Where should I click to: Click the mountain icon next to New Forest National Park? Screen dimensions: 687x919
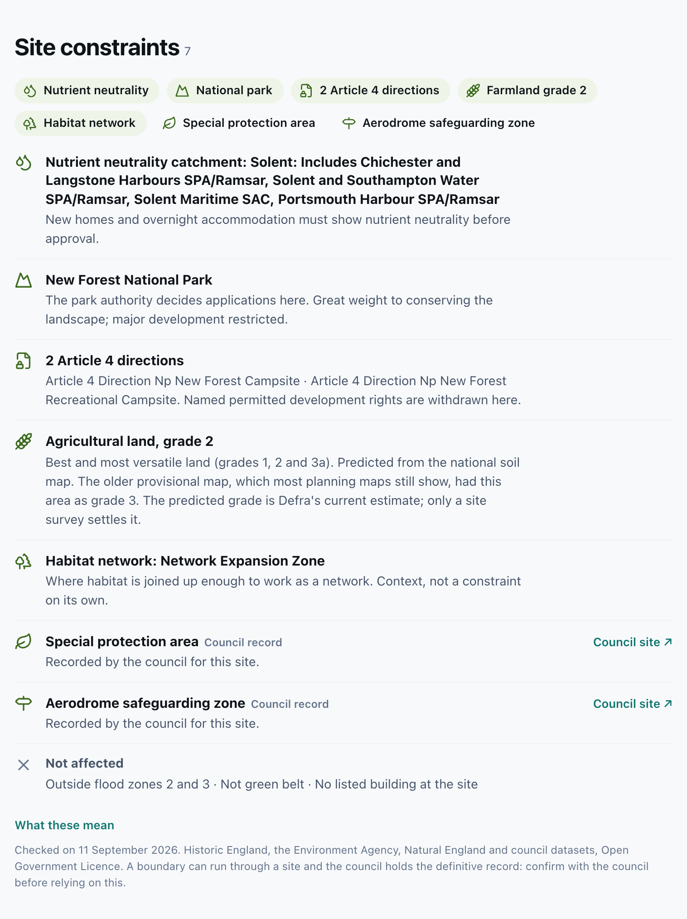pyautogui.click(x=24, y=281)
